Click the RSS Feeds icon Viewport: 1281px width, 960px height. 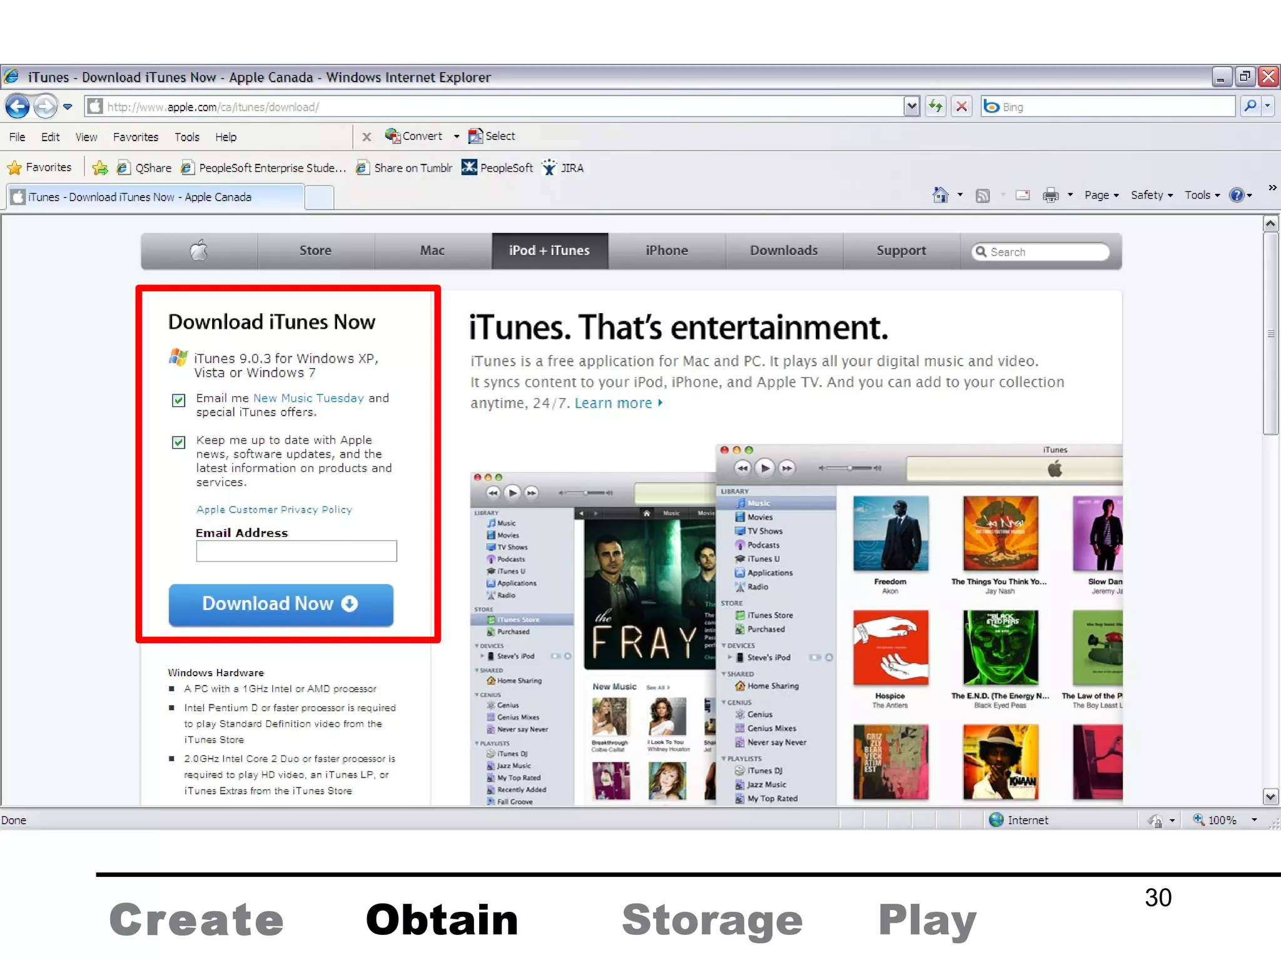tap(983, 196)
